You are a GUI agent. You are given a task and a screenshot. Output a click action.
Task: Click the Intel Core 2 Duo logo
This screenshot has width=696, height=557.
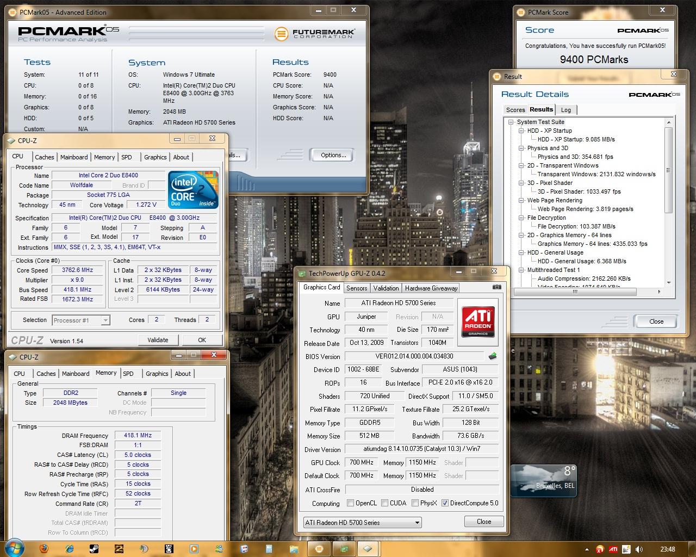193,189
